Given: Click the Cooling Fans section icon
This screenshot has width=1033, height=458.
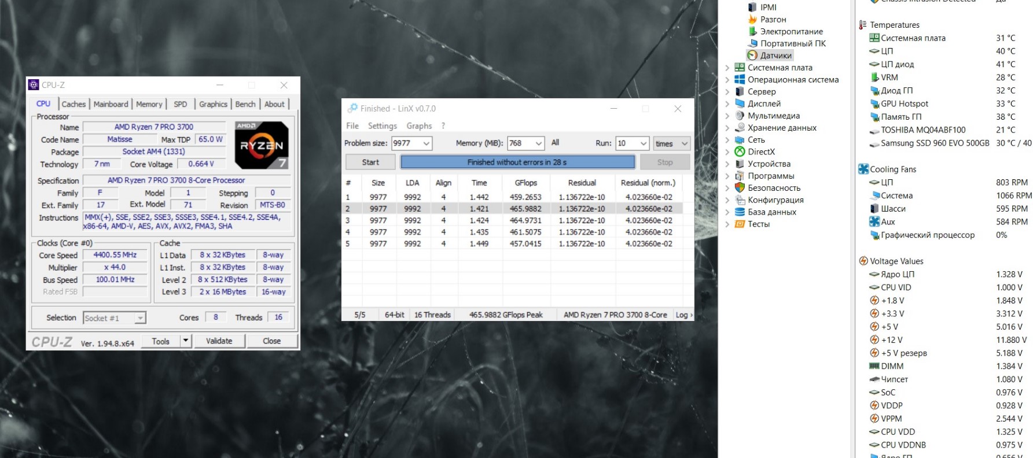Looking at the screenshot, I should 863,169.
